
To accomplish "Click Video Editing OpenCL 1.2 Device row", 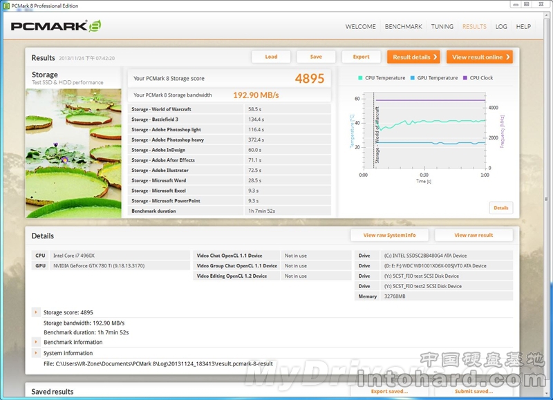I will point(272,276).
